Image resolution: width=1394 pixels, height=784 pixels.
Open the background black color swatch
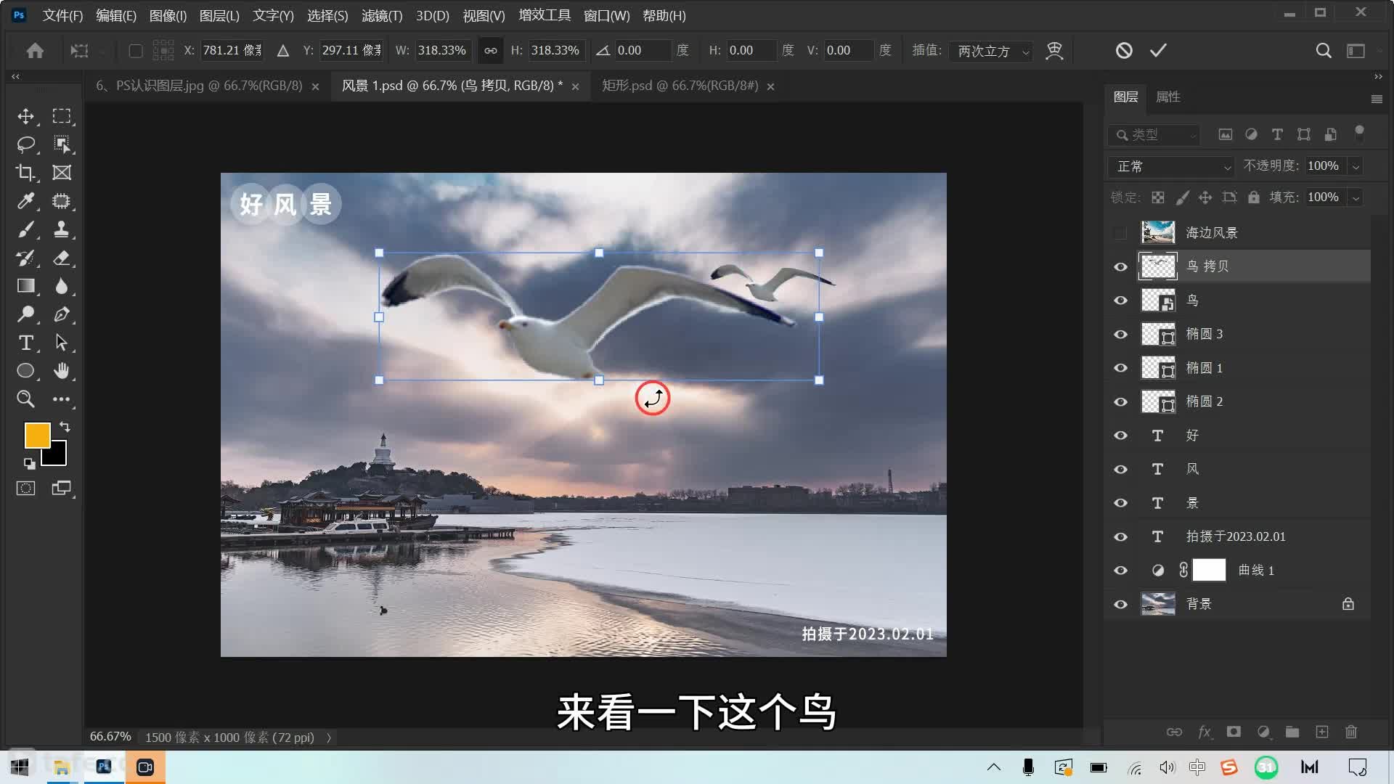click(x=58, y=457)
